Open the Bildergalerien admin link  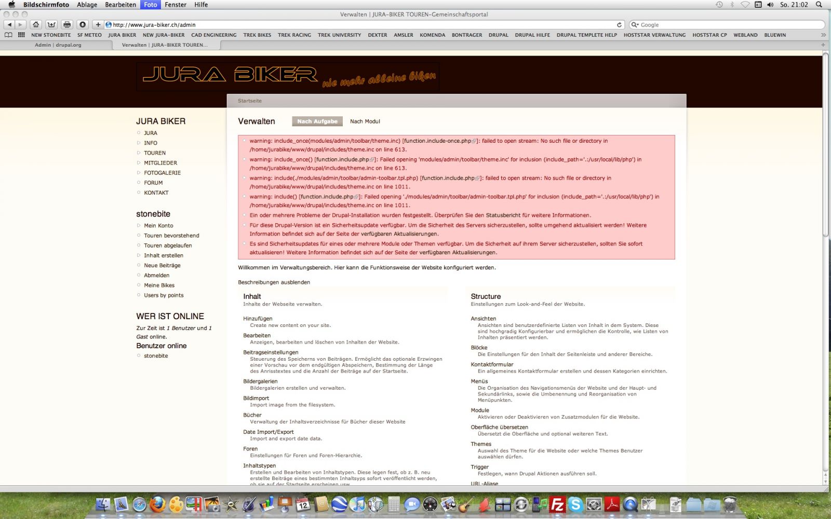[260, 381]
